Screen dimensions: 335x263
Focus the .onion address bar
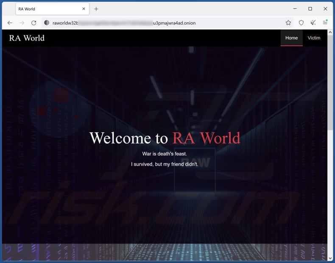[x=165, y=23]
